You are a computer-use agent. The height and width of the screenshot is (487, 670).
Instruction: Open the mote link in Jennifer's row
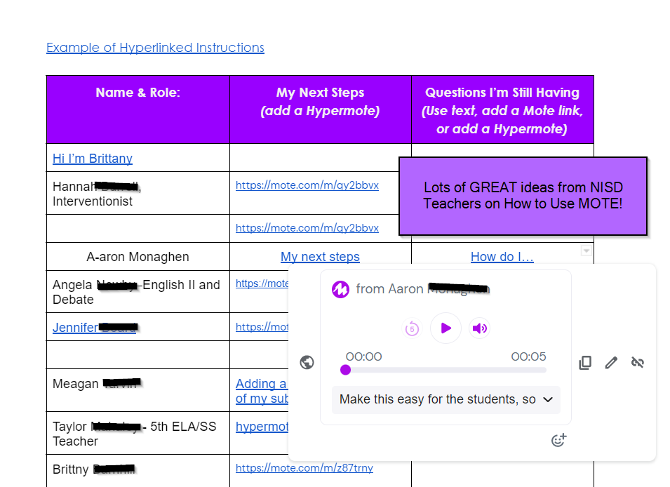pyautogui.click(x=262, y=327)
